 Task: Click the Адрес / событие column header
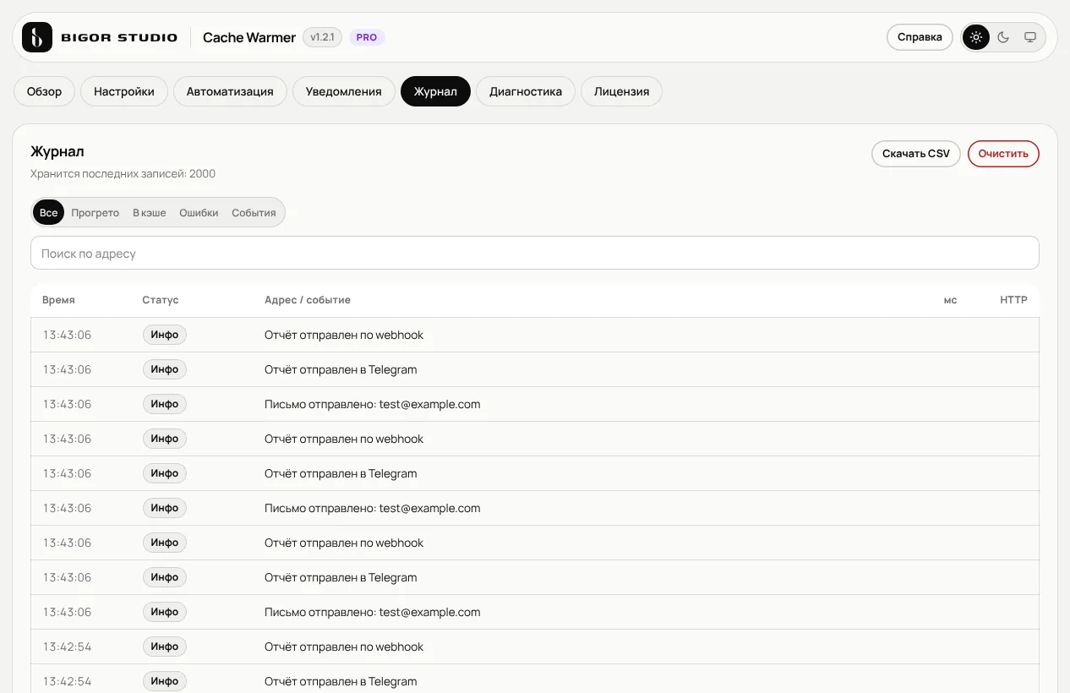(x=308, y=300)
